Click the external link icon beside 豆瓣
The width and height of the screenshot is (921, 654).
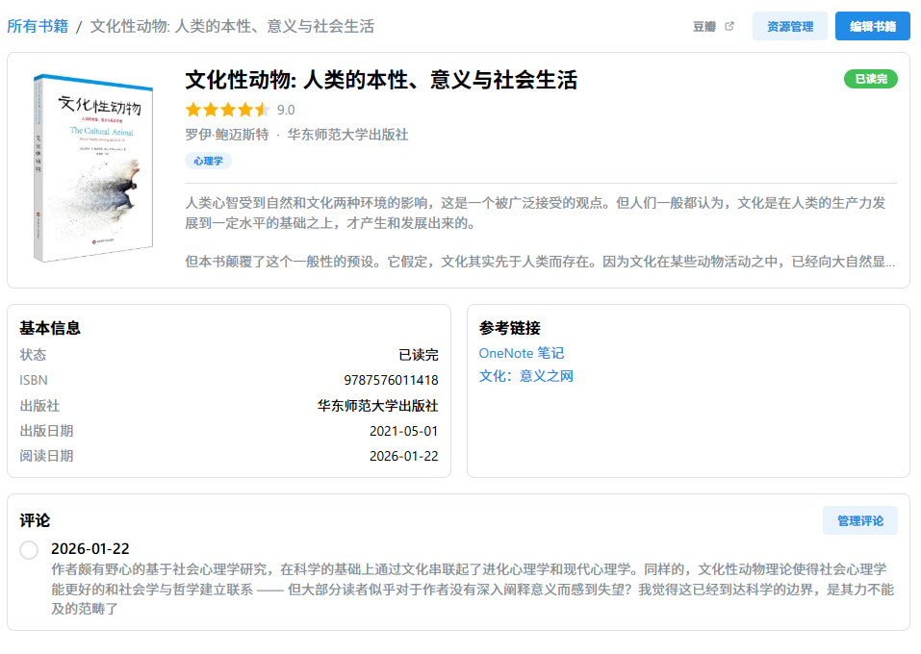tap(729, 26)
